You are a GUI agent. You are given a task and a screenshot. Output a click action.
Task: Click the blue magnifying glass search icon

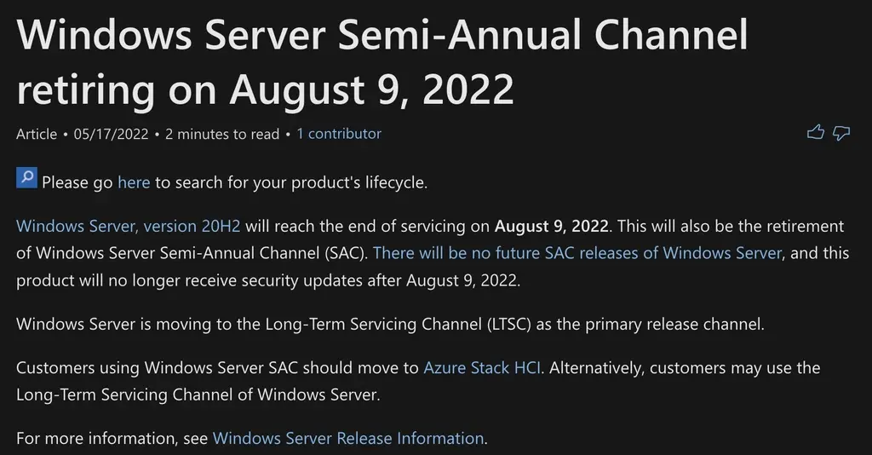pos(26,179)
